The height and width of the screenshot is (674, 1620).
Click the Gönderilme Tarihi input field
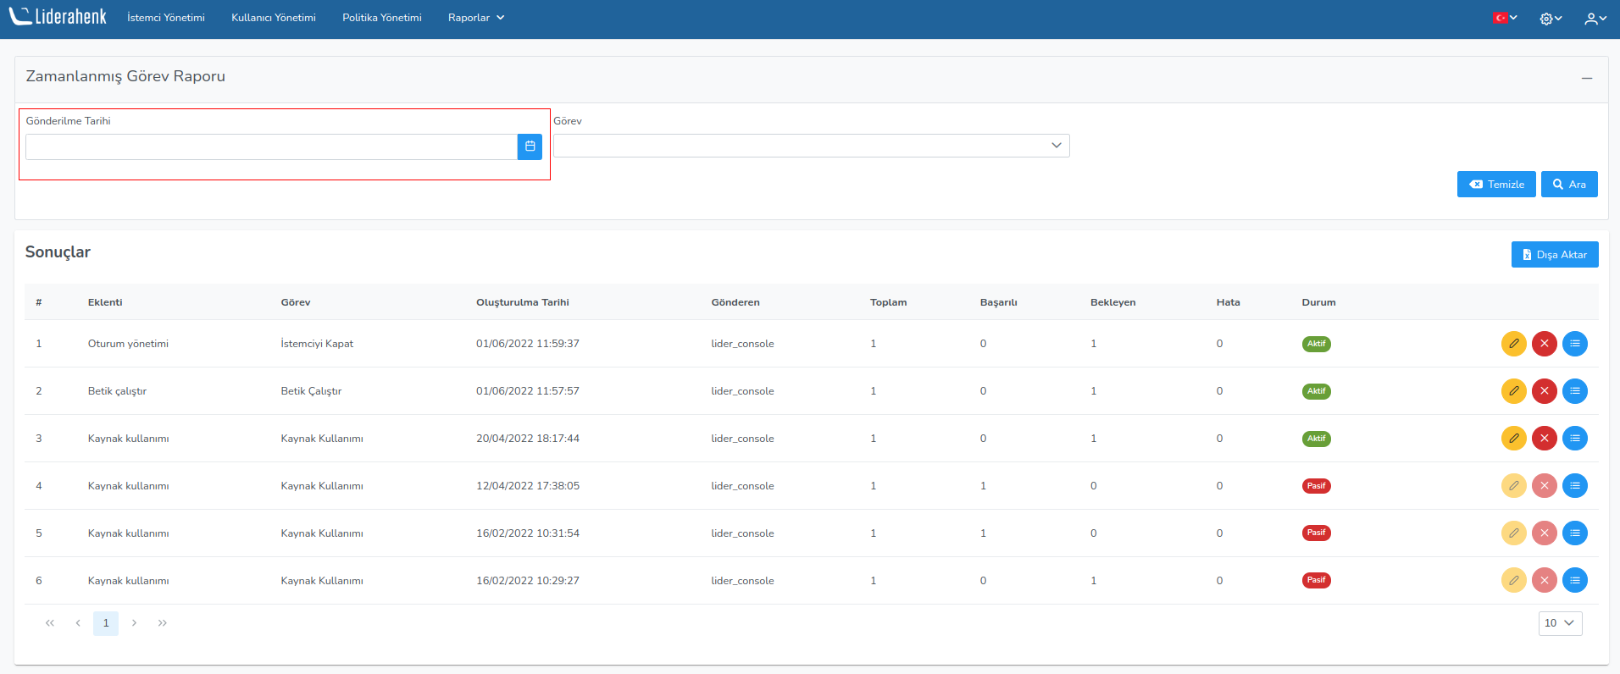point(271,147)
